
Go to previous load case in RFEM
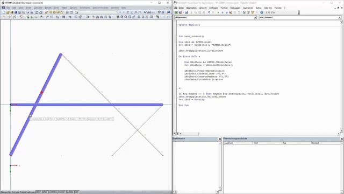(120, 12)
